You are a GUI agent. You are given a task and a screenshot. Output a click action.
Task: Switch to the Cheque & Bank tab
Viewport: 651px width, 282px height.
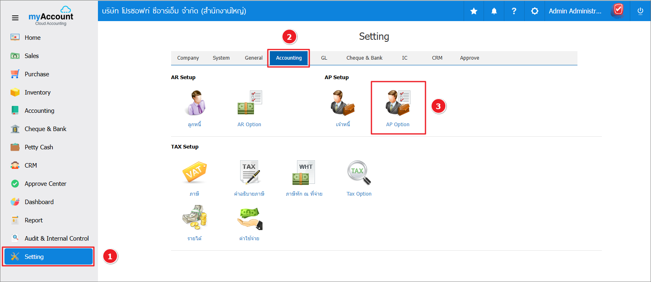click(364, 58)
